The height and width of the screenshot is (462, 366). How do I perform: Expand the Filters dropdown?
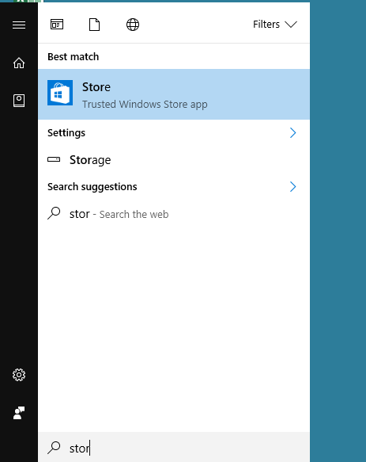point(275,24)
